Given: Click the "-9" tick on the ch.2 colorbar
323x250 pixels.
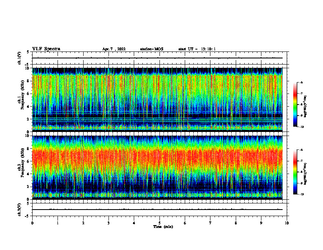Looking at the screenshot, I should coord(301,183).
